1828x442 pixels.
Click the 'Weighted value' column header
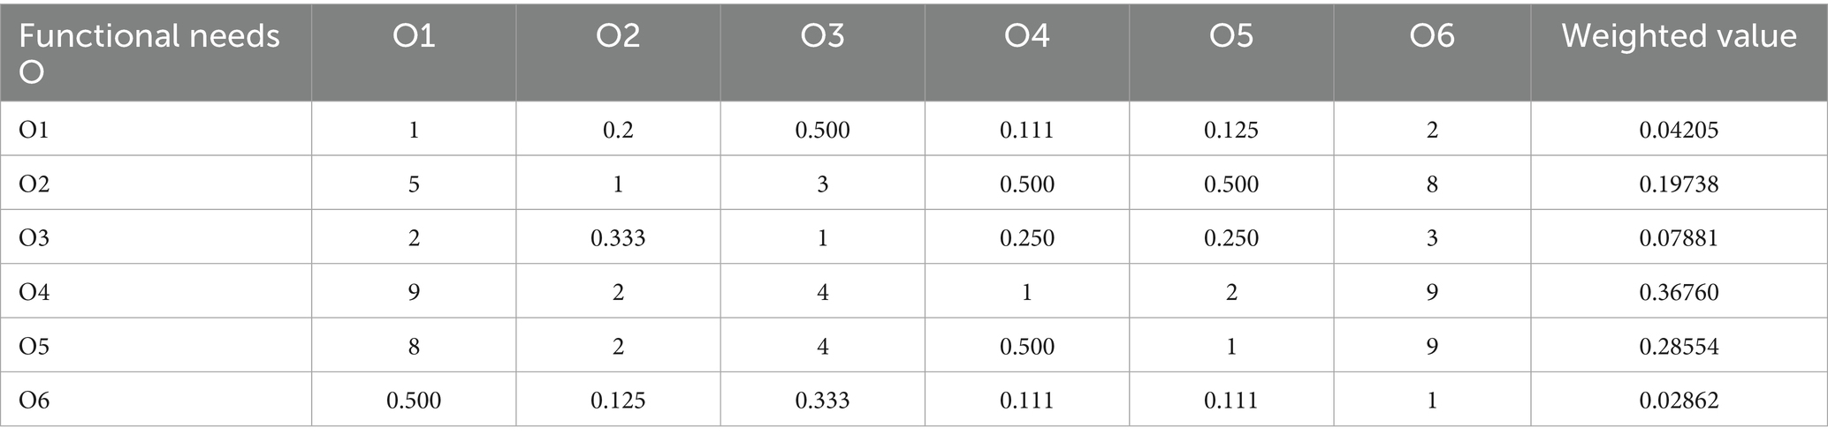1679,36
